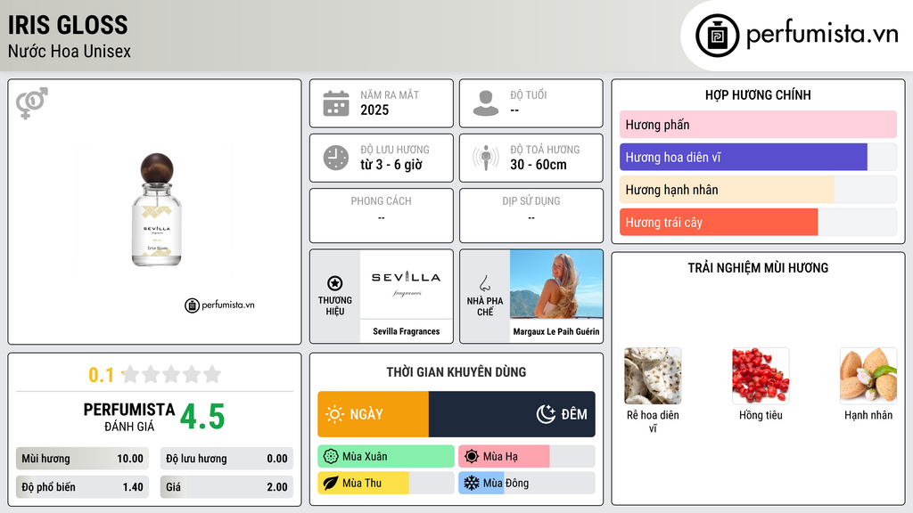The width and height of the screenshot is (913, 513).
Task: Click the Mùa Hạ season bar
Action: click(x=527, y=457)
